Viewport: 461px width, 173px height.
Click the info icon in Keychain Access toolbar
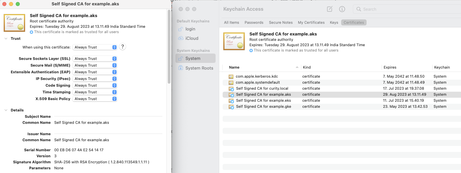[x=342, y=9]
